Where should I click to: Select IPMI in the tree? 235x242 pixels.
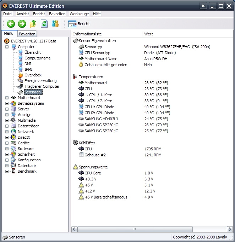pos(28,69)
